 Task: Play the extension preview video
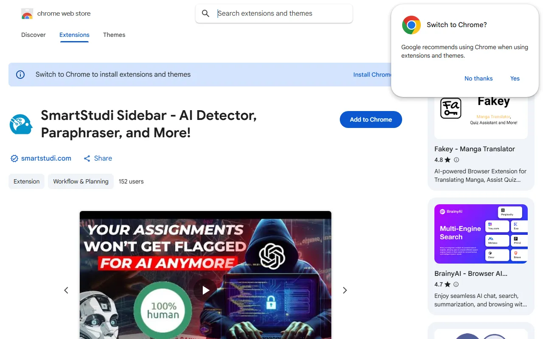point(206,290)
